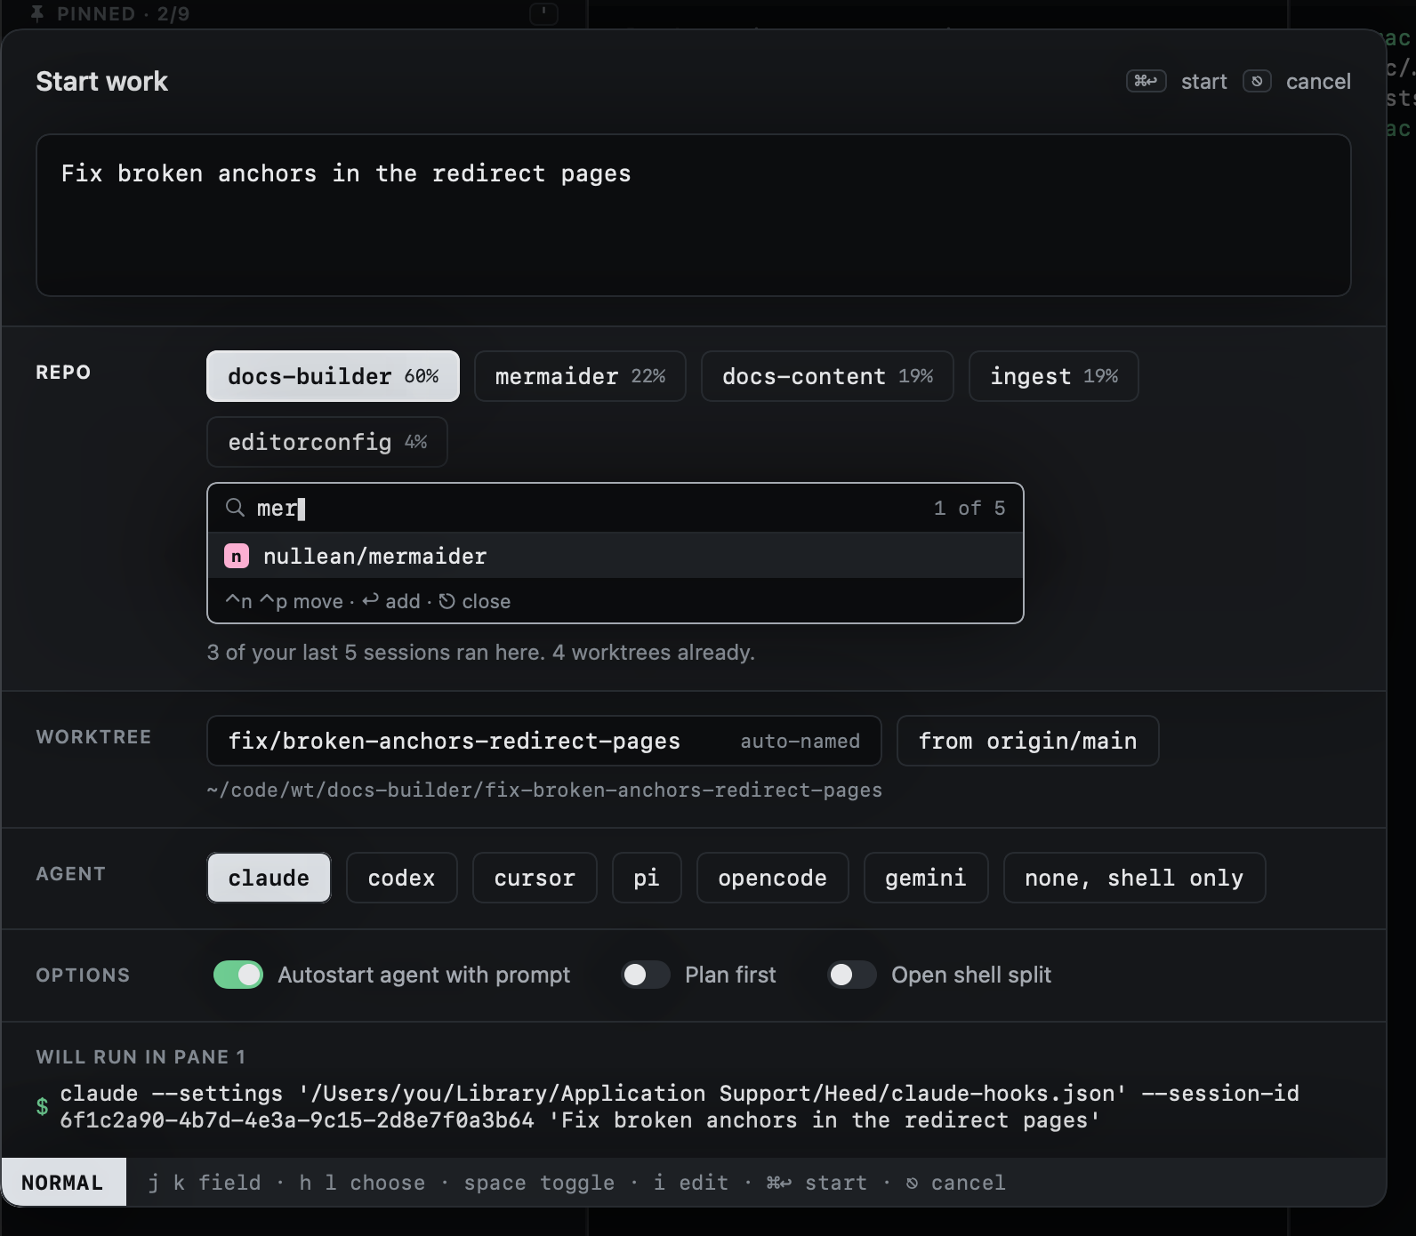Screen dimensions: 1416x1236
Task: Edit the worktree name field
Action: click(544, 741)
